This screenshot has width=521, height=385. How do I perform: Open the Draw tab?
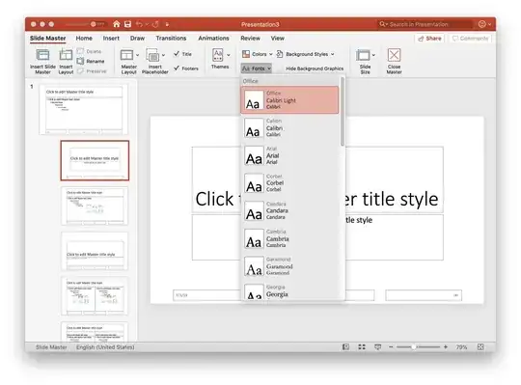coord(137,39)
